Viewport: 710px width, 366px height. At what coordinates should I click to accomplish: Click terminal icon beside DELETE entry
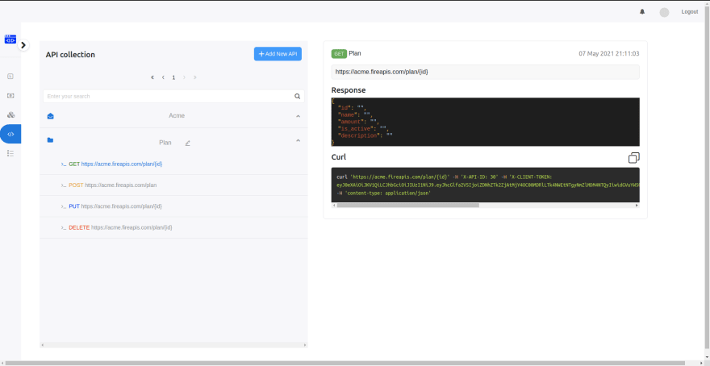tap(64, 227)
